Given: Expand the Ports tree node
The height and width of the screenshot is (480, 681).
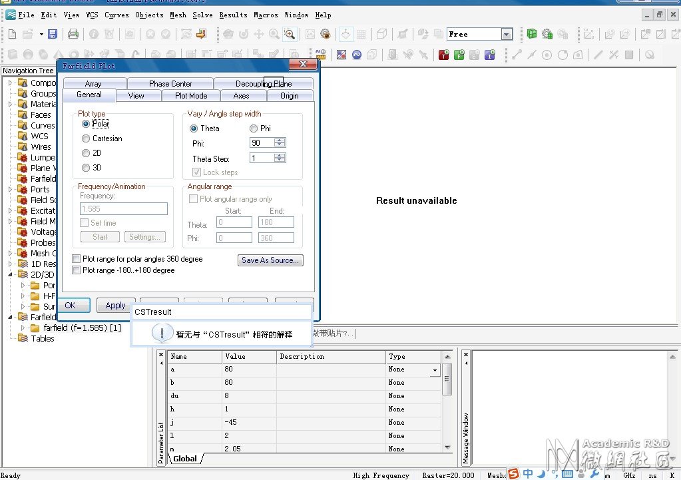Looking at the screenshot, I should pyautogui.click(x=11, y=189).
